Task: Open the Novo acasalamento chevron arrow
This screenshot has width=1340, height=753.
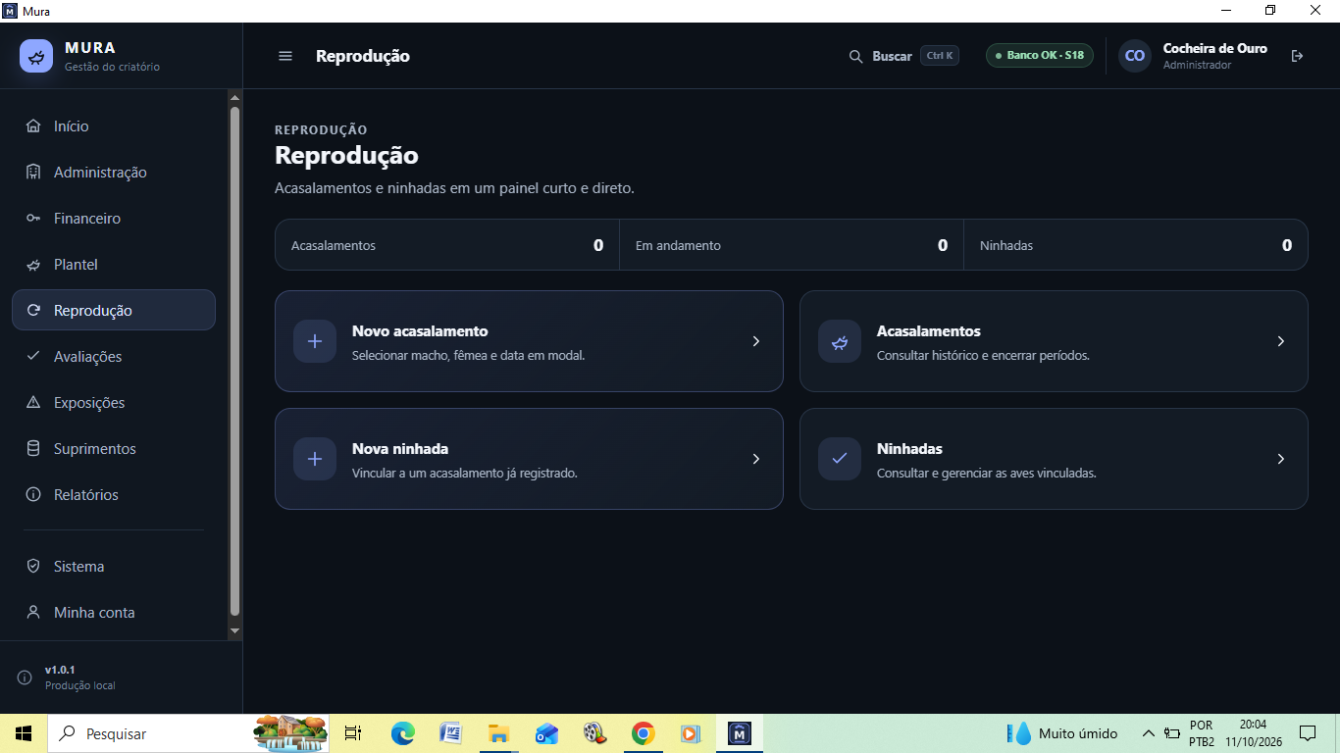Action: click(755, 341)
